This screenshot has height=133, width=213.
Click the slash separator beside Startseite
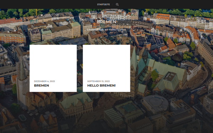(113, 5)
